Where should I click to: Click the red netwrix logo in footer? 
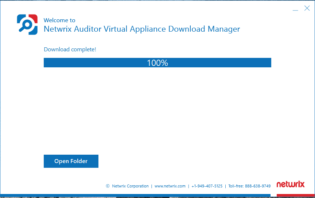[x=291, y=184]
